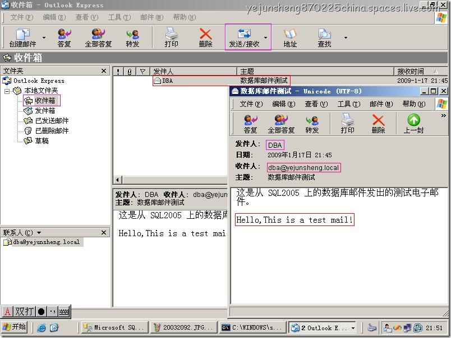Click recipient dba@yejunsheng.local in message header
The image size is (451, 338).
[x=303, y=168]
